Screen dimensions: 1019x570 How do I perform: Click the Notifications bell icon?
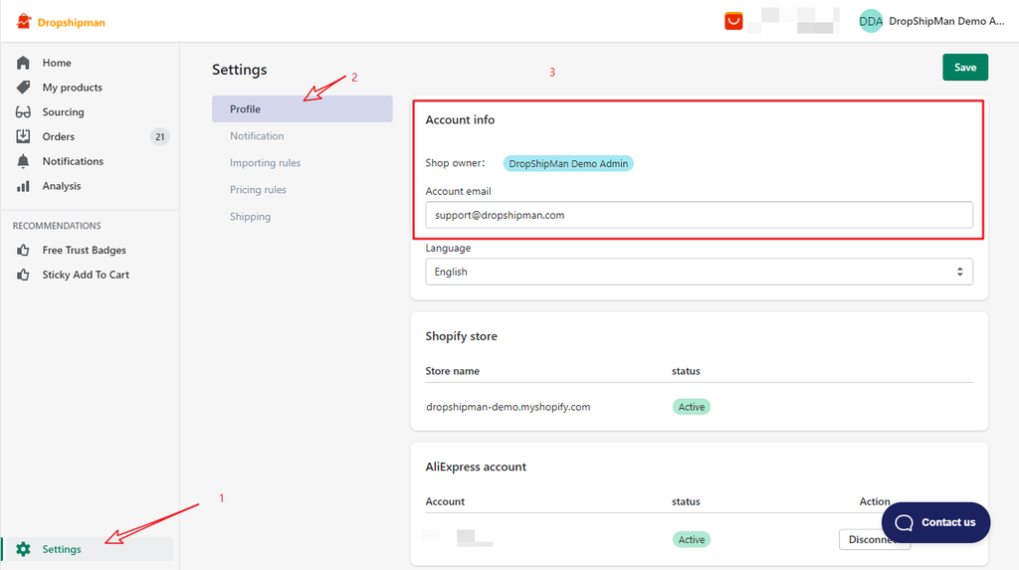pyautogui.click(x=24, y=161)
